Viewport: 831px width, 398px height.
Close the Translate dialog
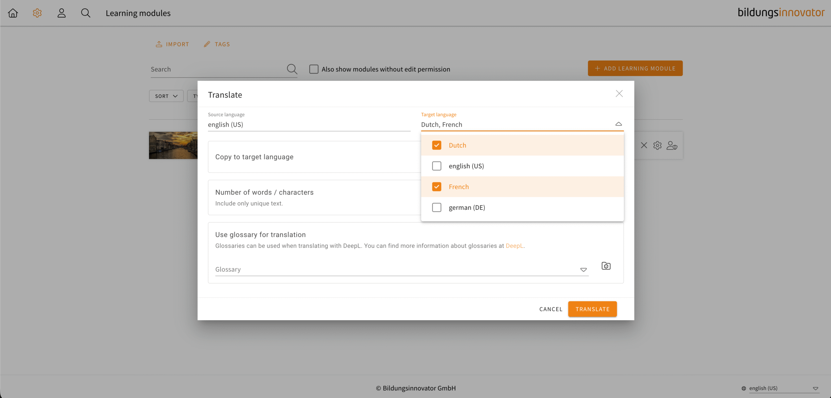point(619,94)
